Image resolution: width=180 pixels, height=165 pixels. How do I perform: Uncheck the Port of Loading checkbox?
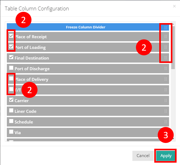[x=11, y=47]
